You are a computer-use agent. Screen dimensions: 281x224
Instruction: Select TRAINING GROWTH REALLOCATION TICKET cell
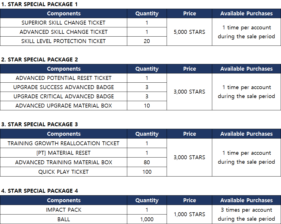[x=63, y=143]
